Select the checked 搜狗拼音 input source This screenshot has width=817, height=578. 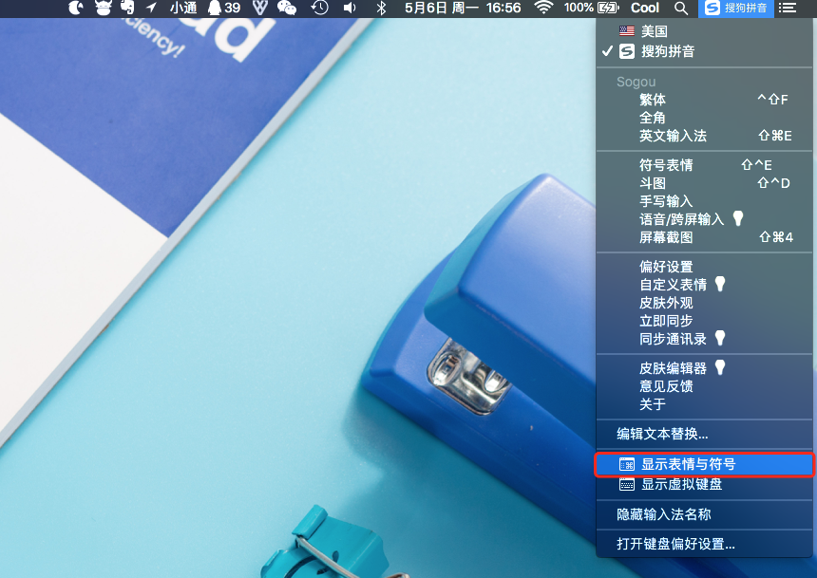click(705, 51)
